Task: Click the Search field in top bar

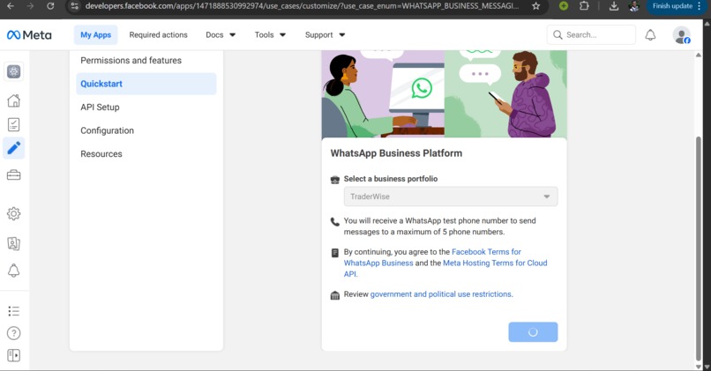Action: click(x=591, y=35)
